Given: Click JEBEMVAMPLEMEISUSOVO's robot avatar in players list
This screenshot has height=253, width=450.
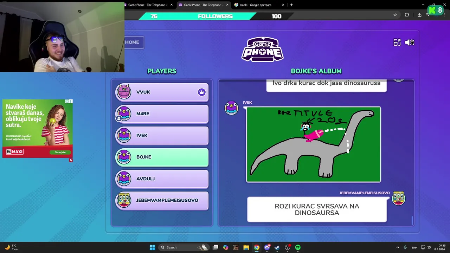Looking at the screenshot, I should [124, 200].
